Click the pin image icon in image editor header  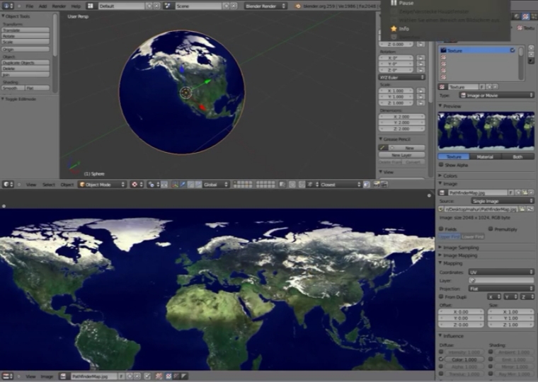147,376
